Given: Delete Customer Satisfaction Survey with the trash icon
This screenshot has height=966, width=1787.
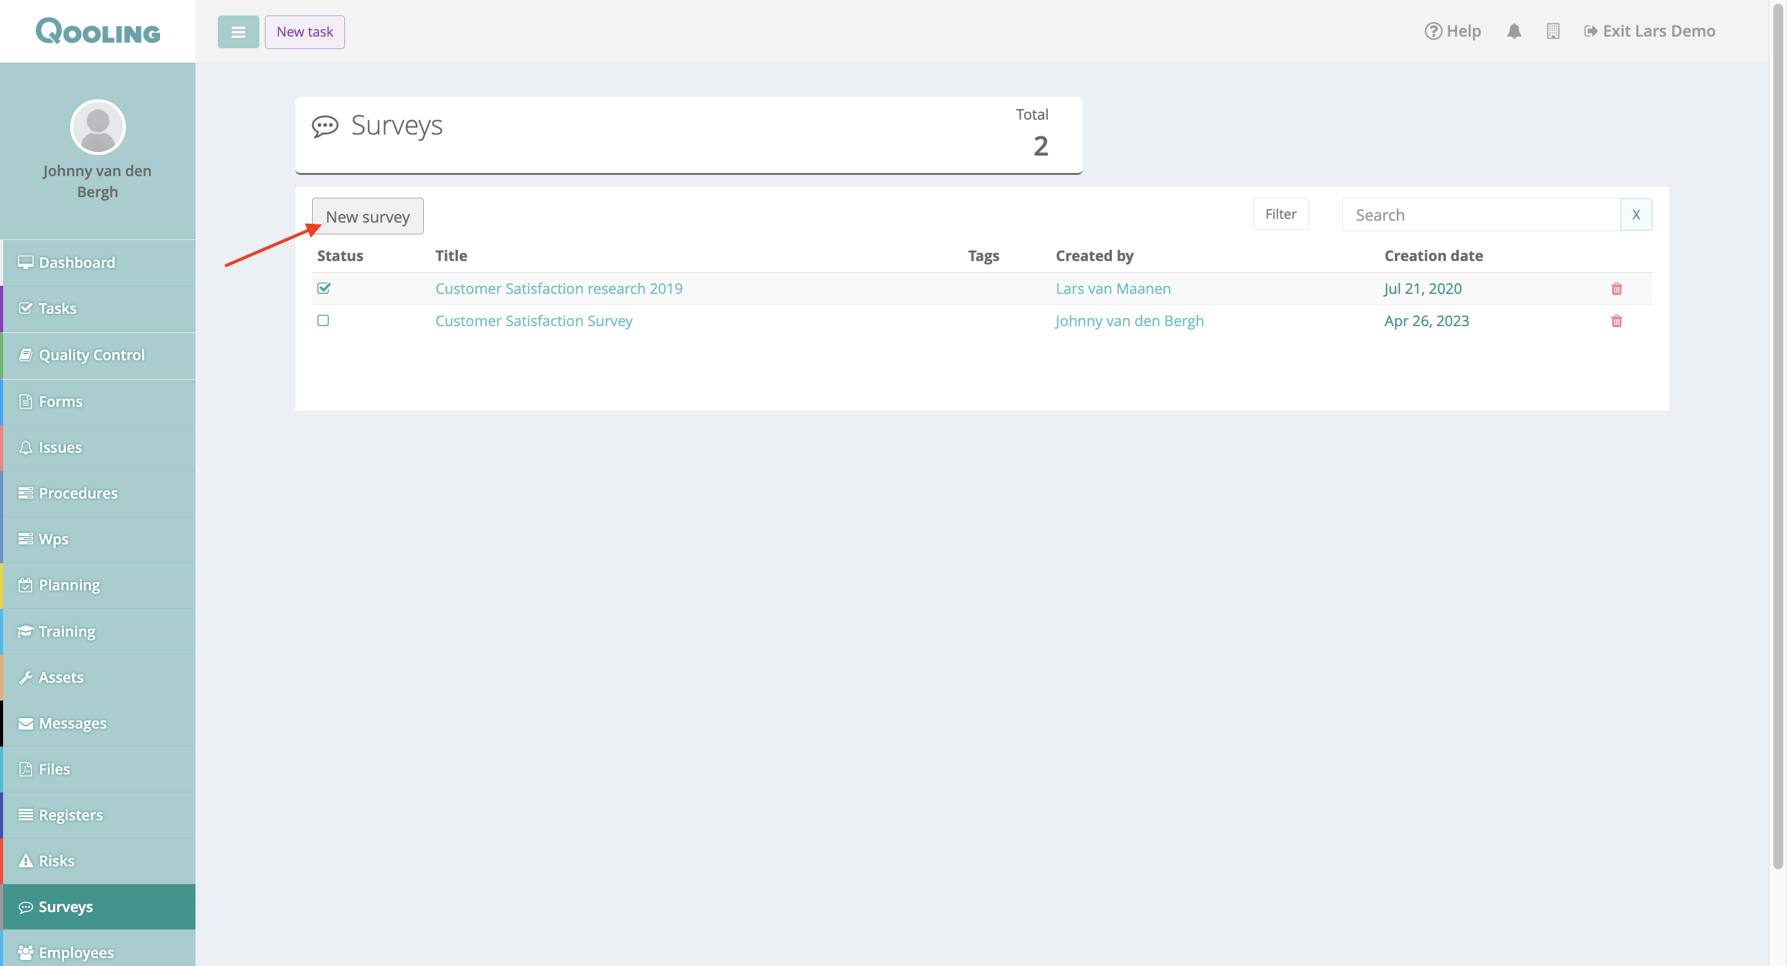Looking at the screenshot, I should 1616,321.
